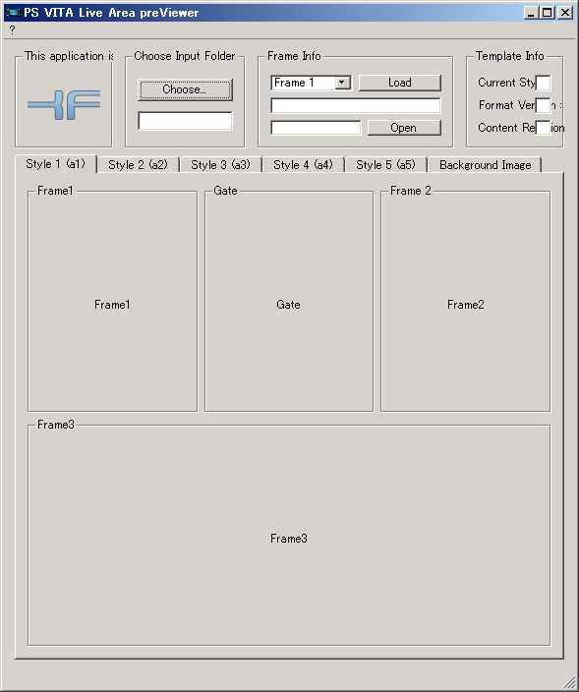Click the Choose... button
The width and height of the screenshot is (579, 692).
[x=185, y=89]
